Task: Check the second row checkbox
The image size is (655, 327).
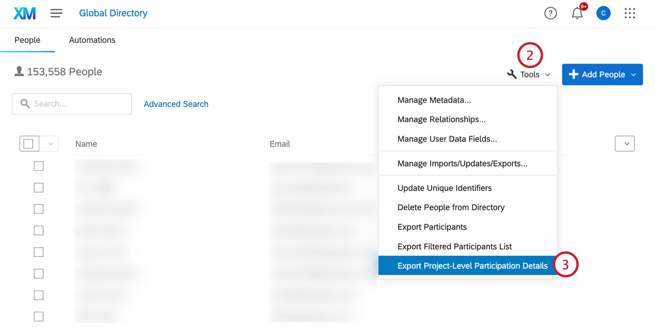Action: [x=39, y=188]
